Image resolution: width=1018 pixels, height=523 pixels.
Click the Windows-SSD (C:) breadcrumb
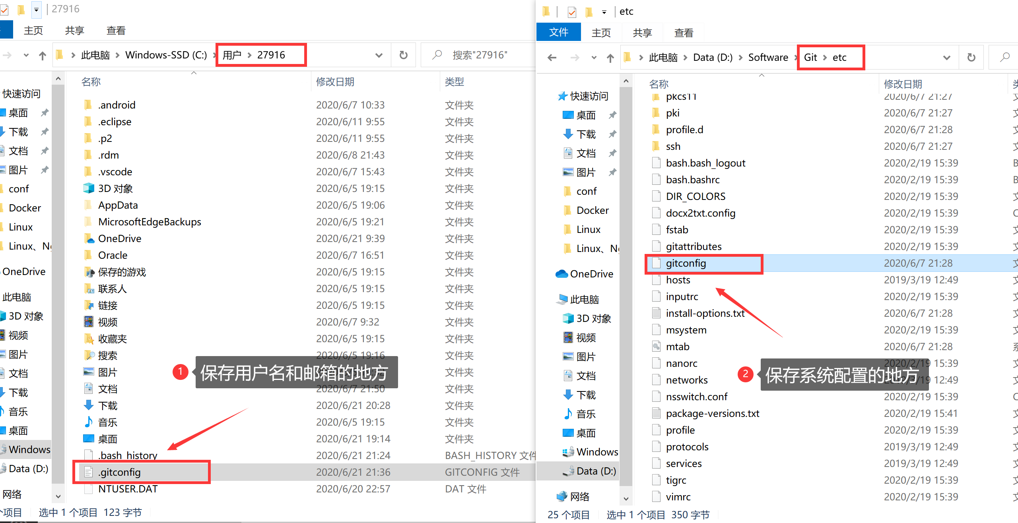pos(166,55)
